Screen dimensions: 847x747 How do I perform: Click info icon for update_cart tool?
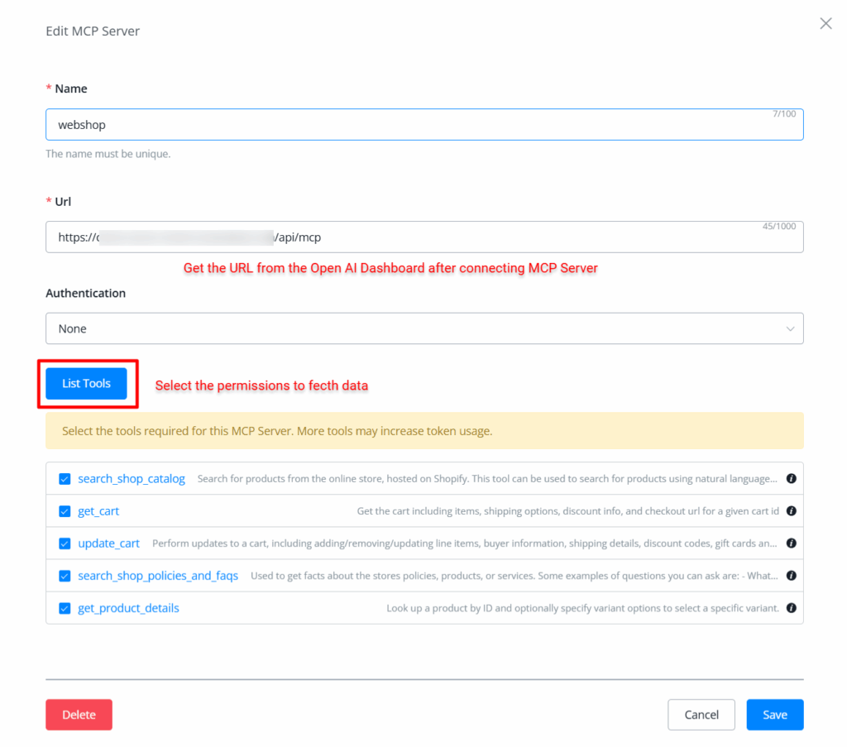pos(791,543)
